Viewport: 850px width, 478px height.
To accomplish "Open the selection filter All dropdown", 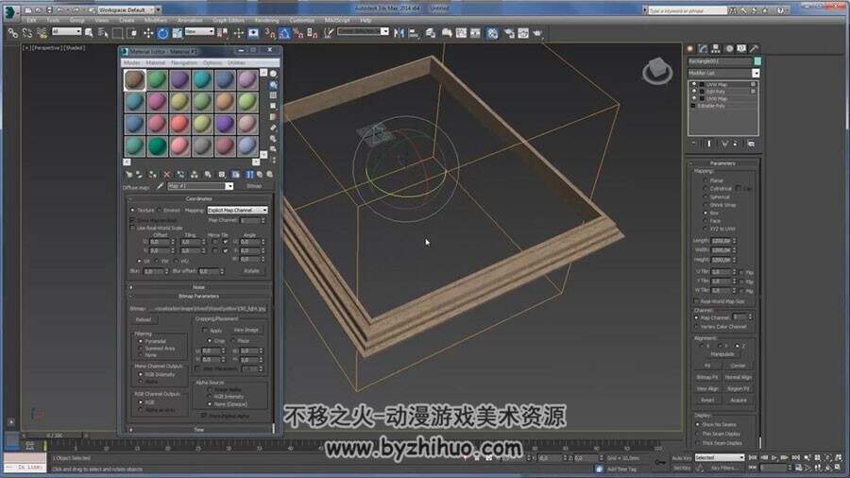I will pos(66,32).
